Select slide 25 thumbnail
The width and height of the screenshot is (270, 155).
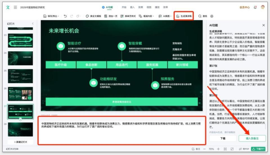20,76
